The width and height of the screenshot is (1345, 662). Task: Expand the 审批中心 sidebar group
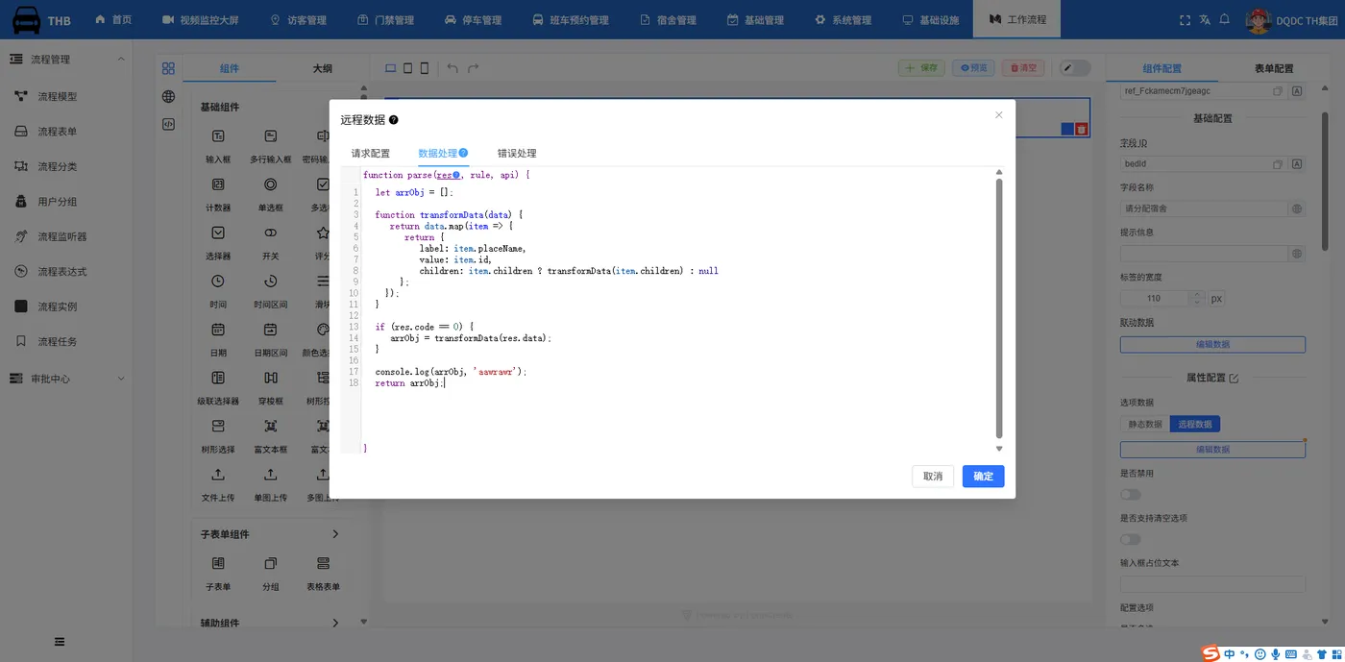pyautogui.click(x=121, y=379)
